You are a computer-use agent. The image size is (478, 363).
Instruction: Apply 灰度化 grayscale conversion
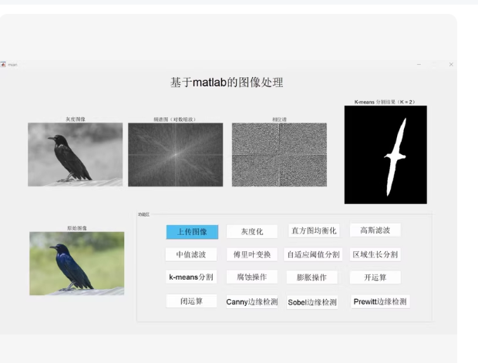[x=252, y=232]
